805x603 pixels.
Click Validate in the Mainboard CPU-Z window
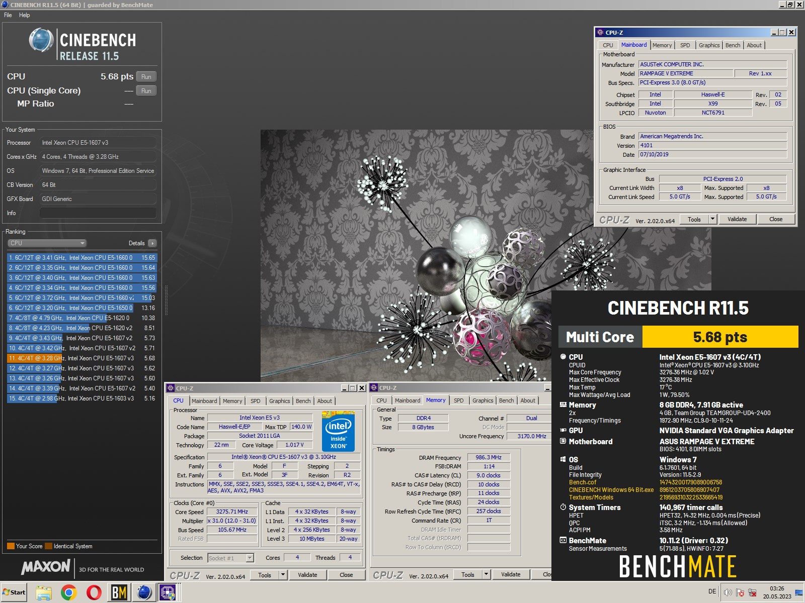pos(737,219)
